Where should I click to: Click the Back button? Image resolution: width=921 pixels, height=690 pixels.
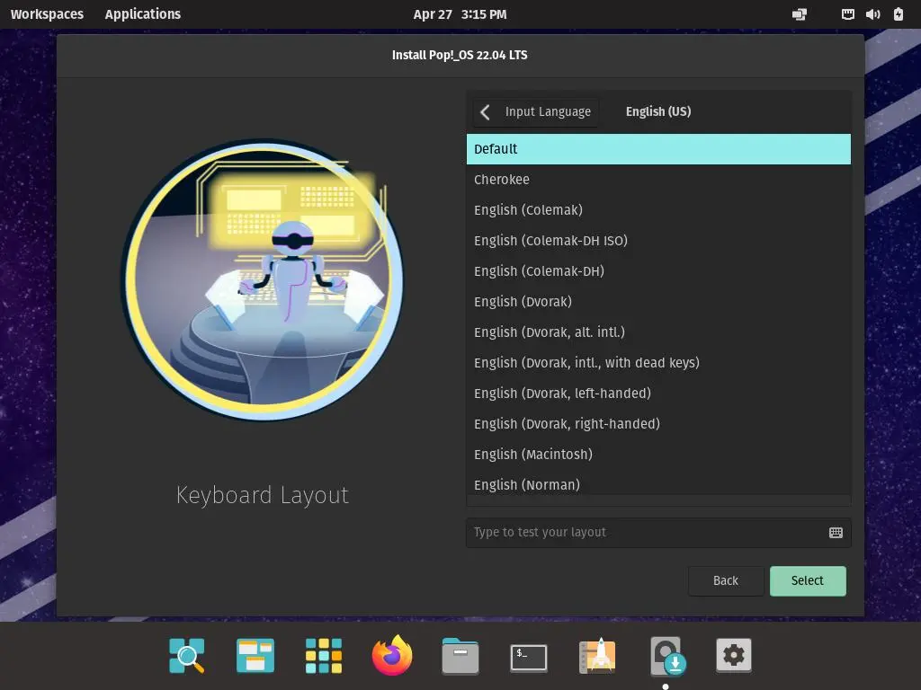click(x=726, y=581)
